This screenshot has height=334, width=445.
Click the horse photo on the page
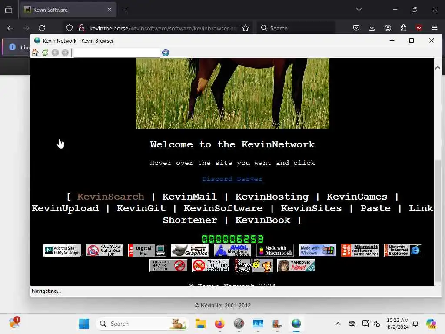pyautogui.click(x=232, y=94)
